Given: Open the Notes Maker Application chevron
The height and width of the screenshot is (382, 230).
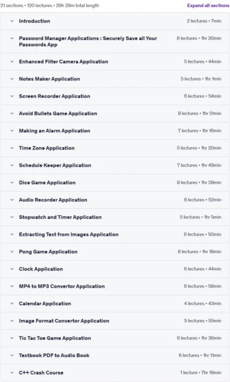Looking at the screenshot, I should pyautogui.click(x=11, y=79).
